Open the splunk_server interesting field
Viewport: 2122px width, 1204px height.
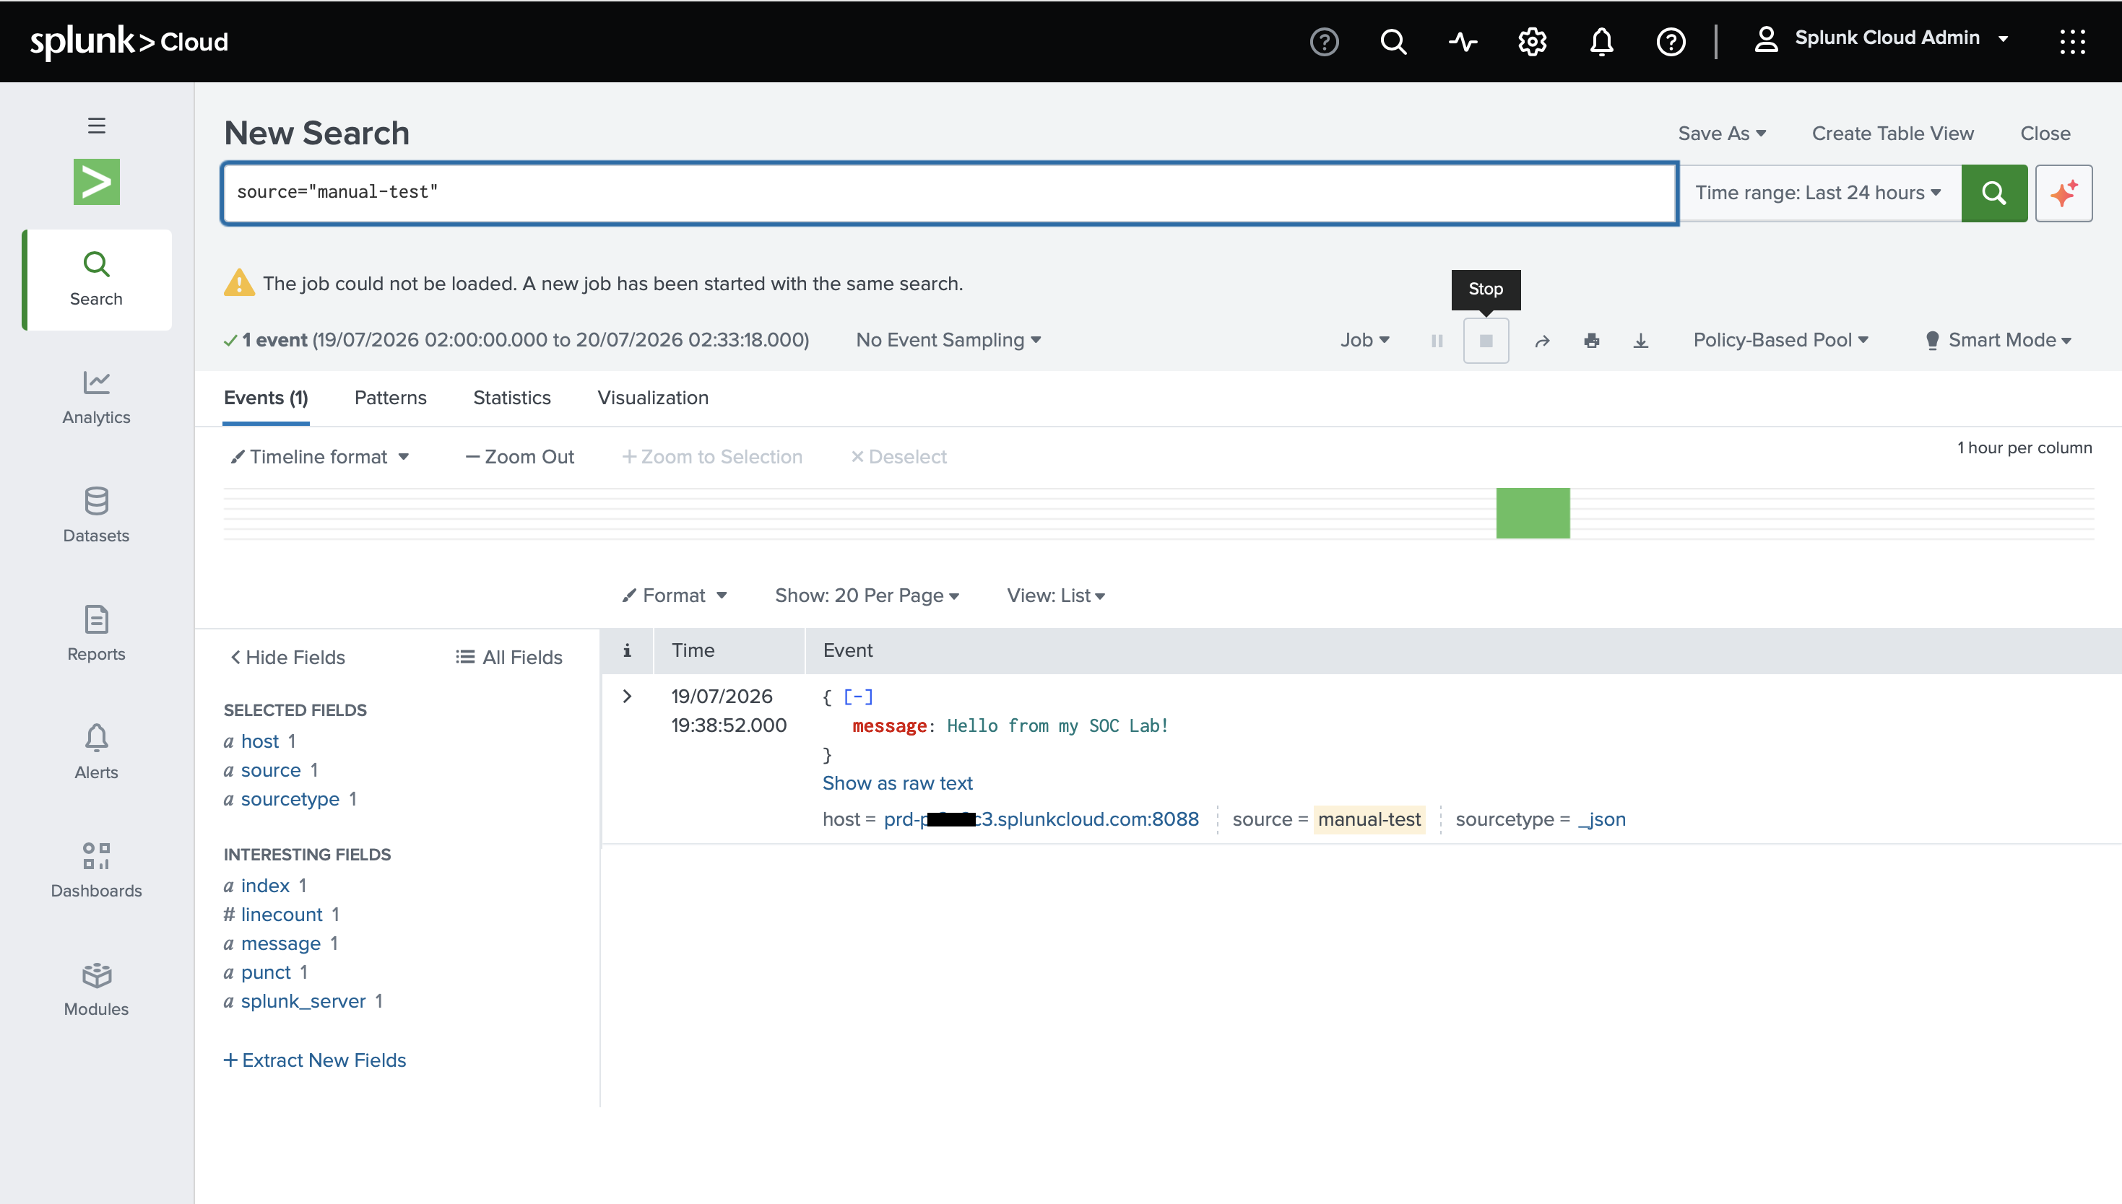pos(303,1002)
